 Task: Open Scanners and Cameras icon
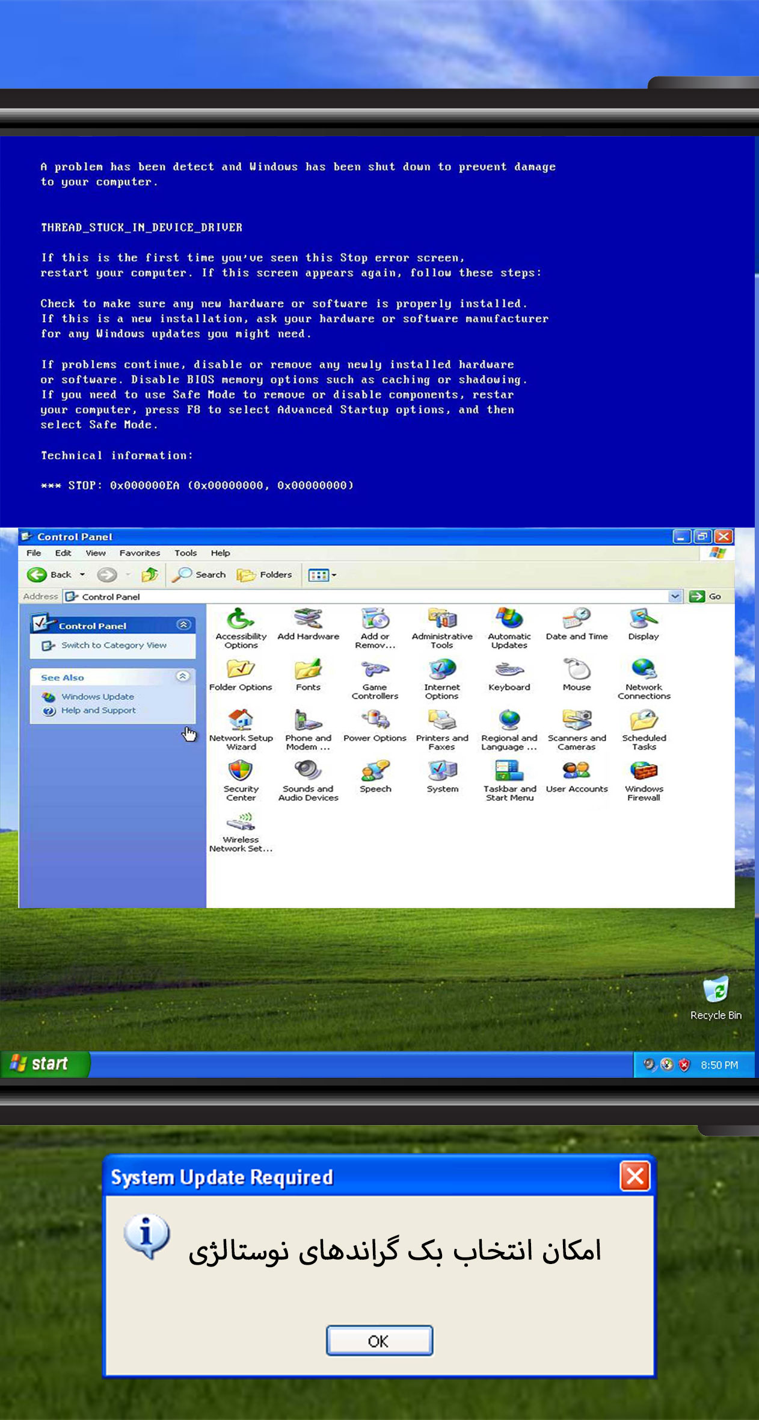click(x=577, y=730)
